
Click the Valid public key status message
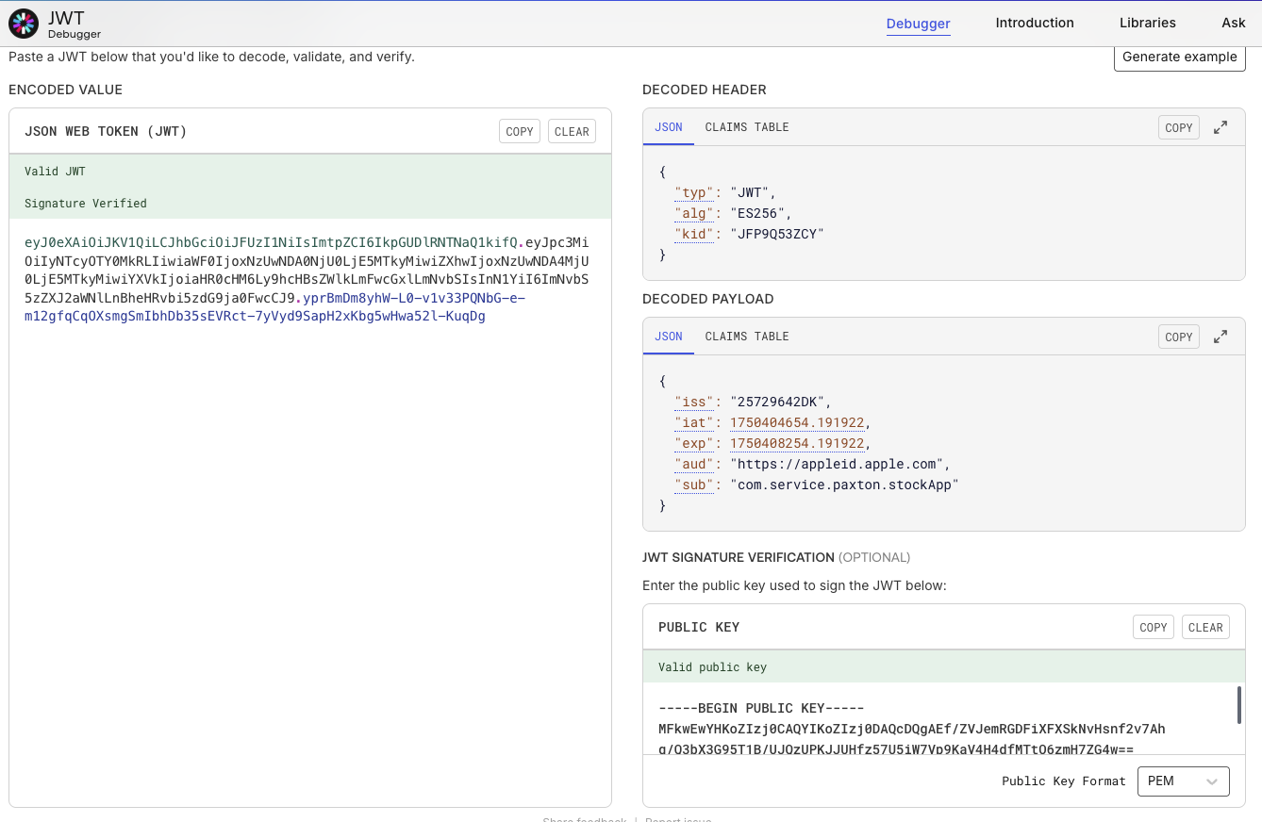coord(712,667)
